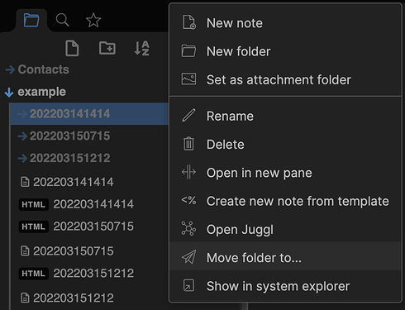Choose Set as attachment folder
The width and height of the screenshot is (405, 310).
pyautogui.click(x=285, y=79)
